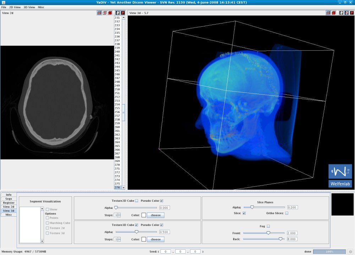Enable the Fog checkbox
This screenshot has height=255, width=355.
point(268,226)
